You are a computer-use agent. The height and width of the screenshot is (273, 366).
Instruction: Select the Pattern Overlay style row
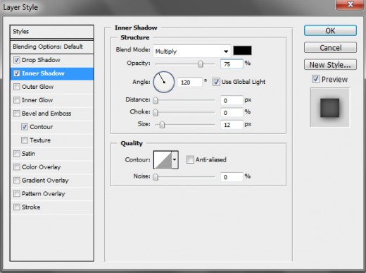coord(52,194)
